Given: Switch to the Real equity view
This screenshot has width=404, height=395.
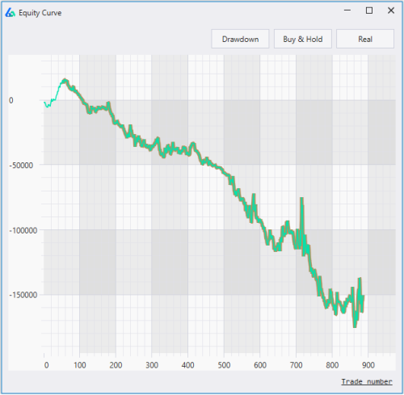Looking at the screenshot, I should coord(365,39).
